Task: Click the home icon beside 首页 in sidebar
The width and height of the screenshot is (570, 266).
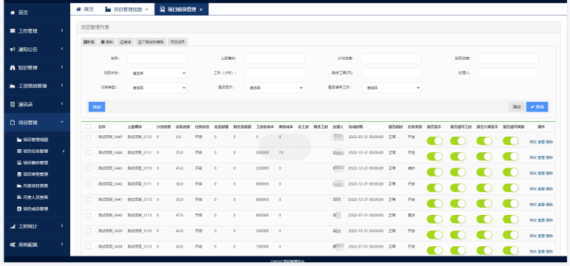Action: tap(13, 13)
